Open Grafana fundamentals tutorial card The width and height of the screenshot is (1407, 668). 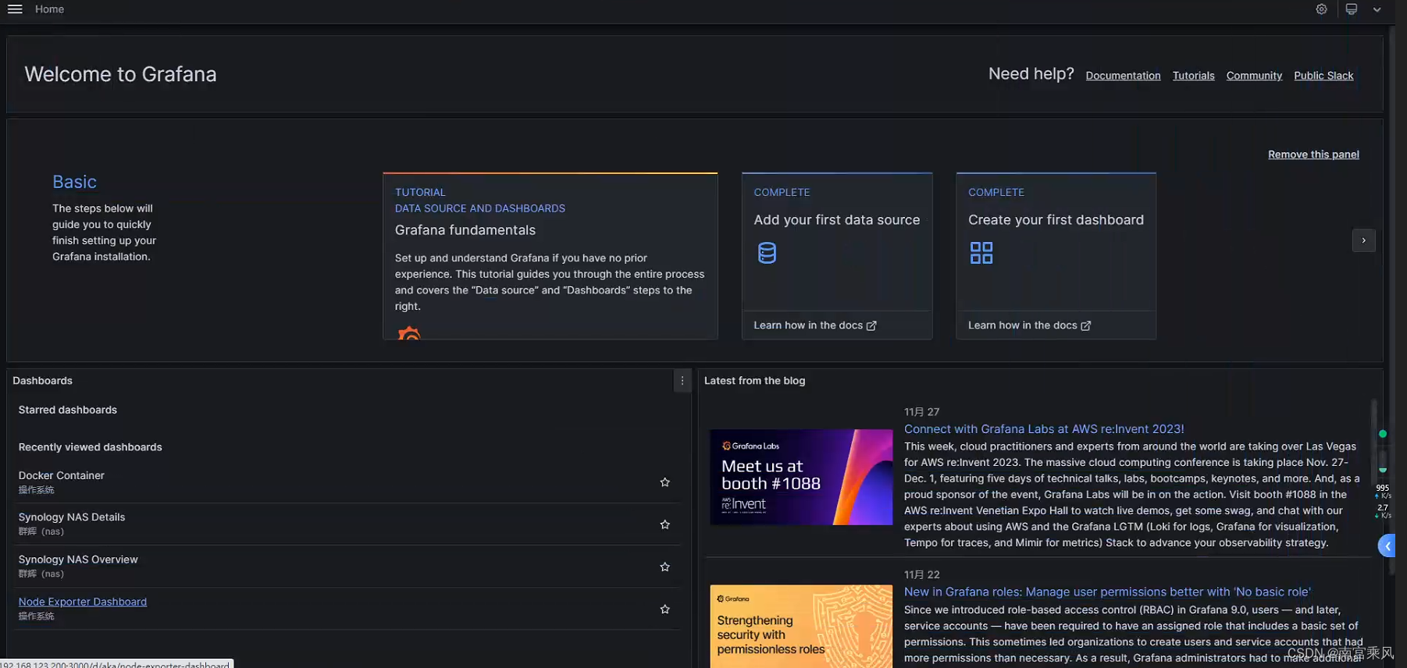(x=550, y=256)
